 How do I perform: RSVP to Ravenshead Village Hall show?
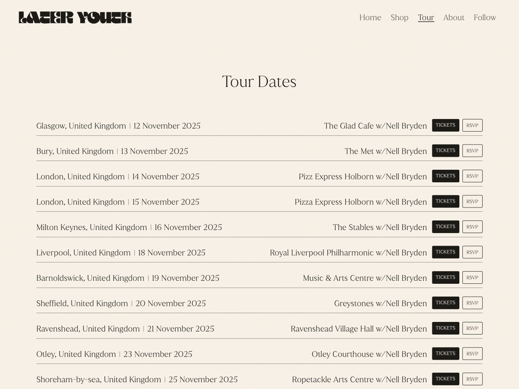472,328
